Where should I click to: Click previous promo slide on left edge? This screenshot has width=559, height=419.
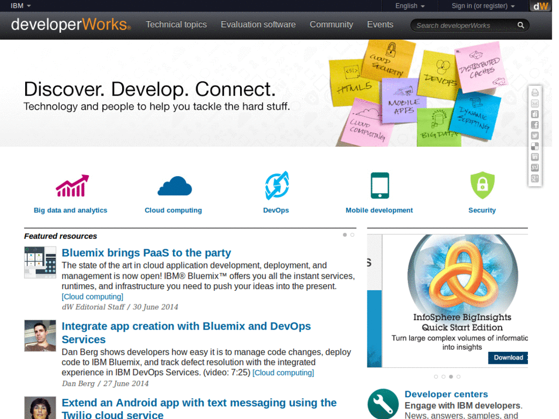(x=374, y=301)
